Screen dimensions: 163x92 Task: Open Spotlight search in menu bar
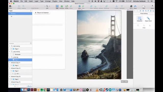pos(148,1)
